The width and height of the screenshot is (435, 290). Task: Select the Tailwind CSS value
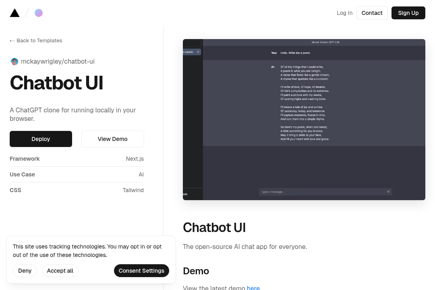[133, 190]
